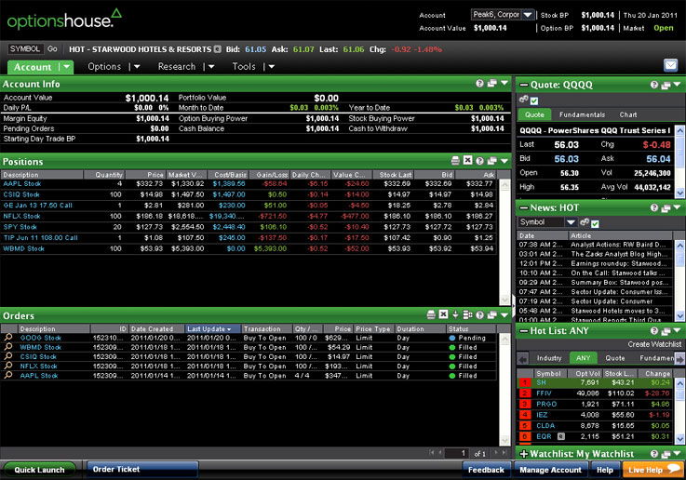
Task: Open the Symbol dropdown in News panel
Action: 571,222
